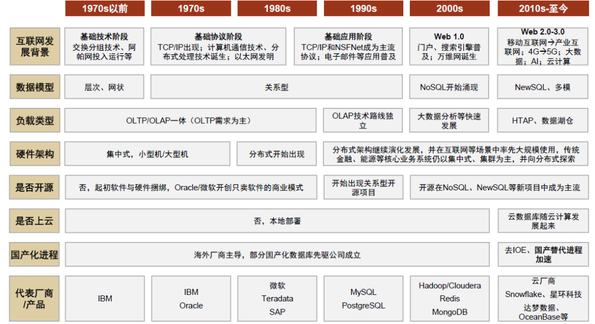
Task: Click the "微软 Teradata SAP" vendor cell
Action: 277,298
